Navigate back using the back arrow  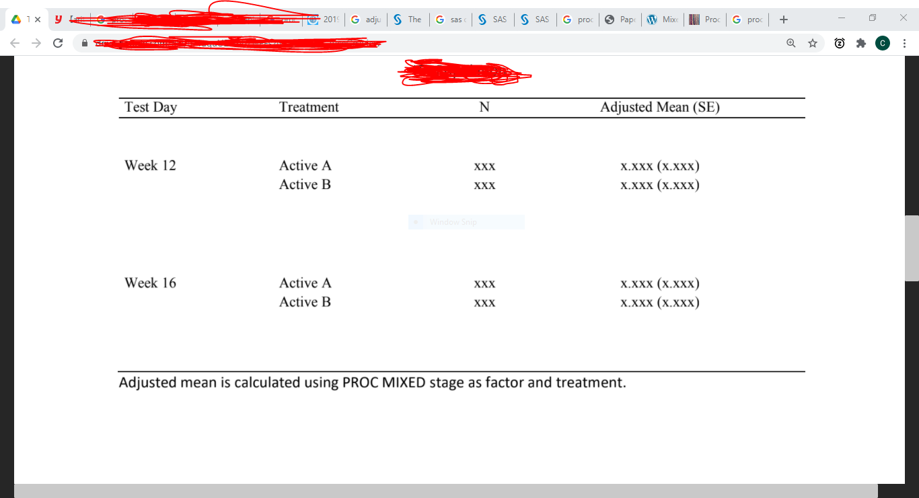[15, 42]
